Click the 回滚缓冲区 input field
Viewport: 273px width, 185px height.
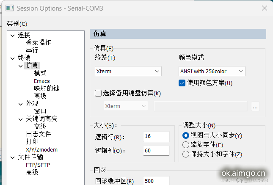click(x=156, y=181)
